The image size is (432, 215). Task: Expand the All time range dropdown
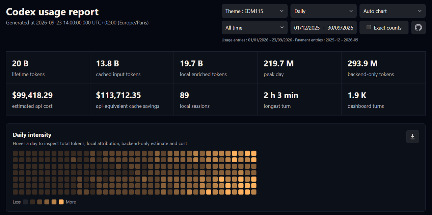(254, 28)
